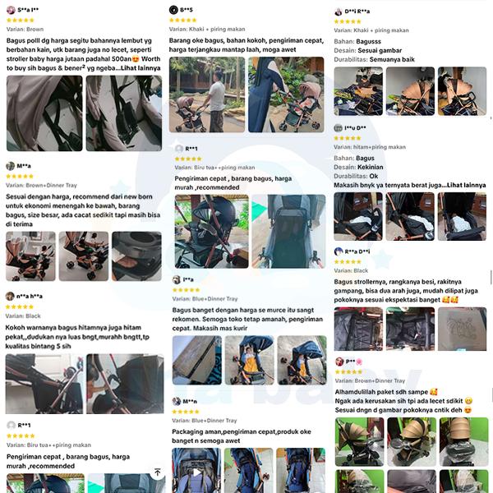Open first green-background stroller photo in P** review
493x493 pixels.
[x=359, y=442]
